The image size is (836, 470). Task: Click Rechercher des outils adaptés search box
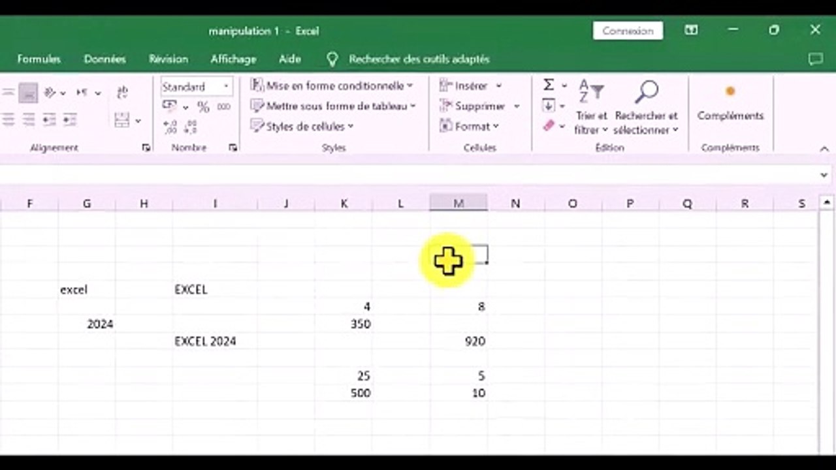tap(419, 59)
